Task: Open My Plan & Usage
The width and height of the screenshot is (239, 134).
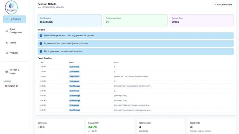Action: (x=15, y=71)
